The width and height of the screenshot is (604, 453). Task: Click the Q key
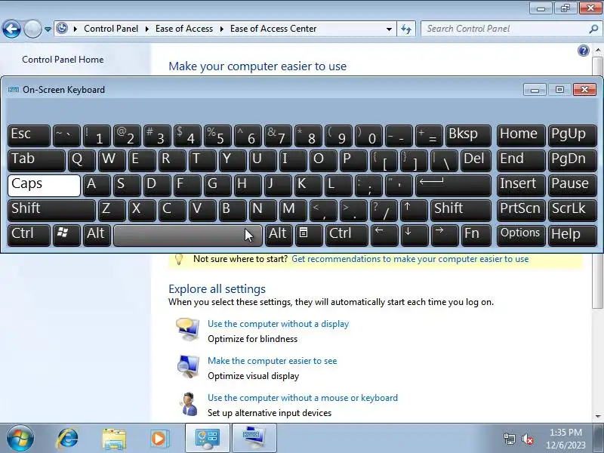click(82, 161)
